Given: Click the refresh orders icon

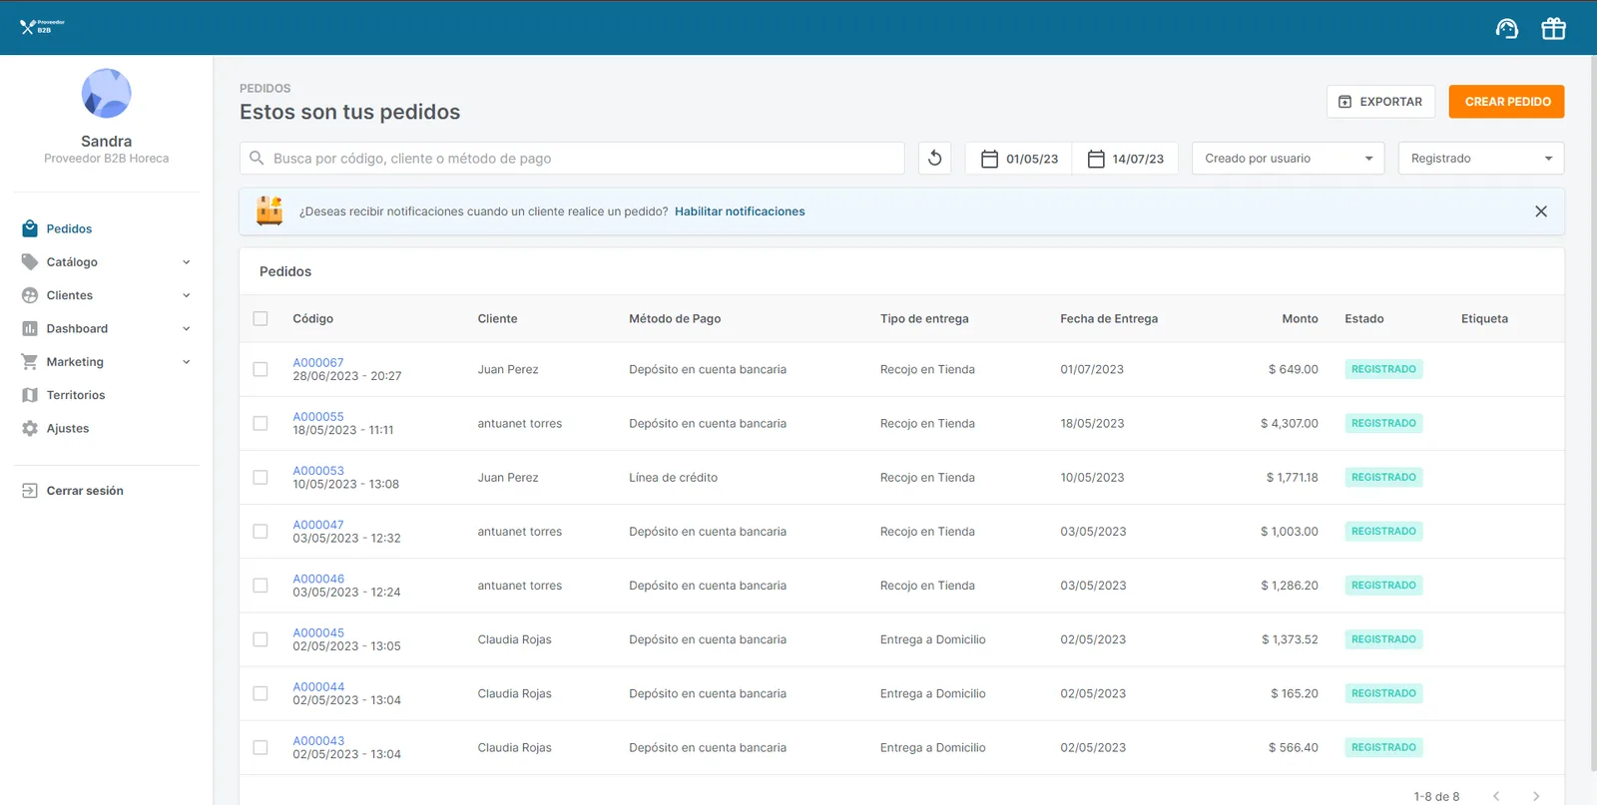Looking at the screenshot, I should (x=935, y=159).
